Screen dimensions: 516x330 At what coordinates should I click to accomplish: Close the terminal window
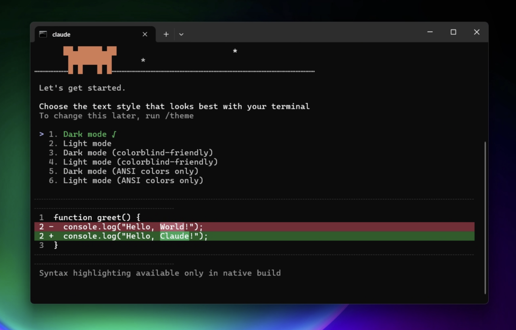click(476, 32)
